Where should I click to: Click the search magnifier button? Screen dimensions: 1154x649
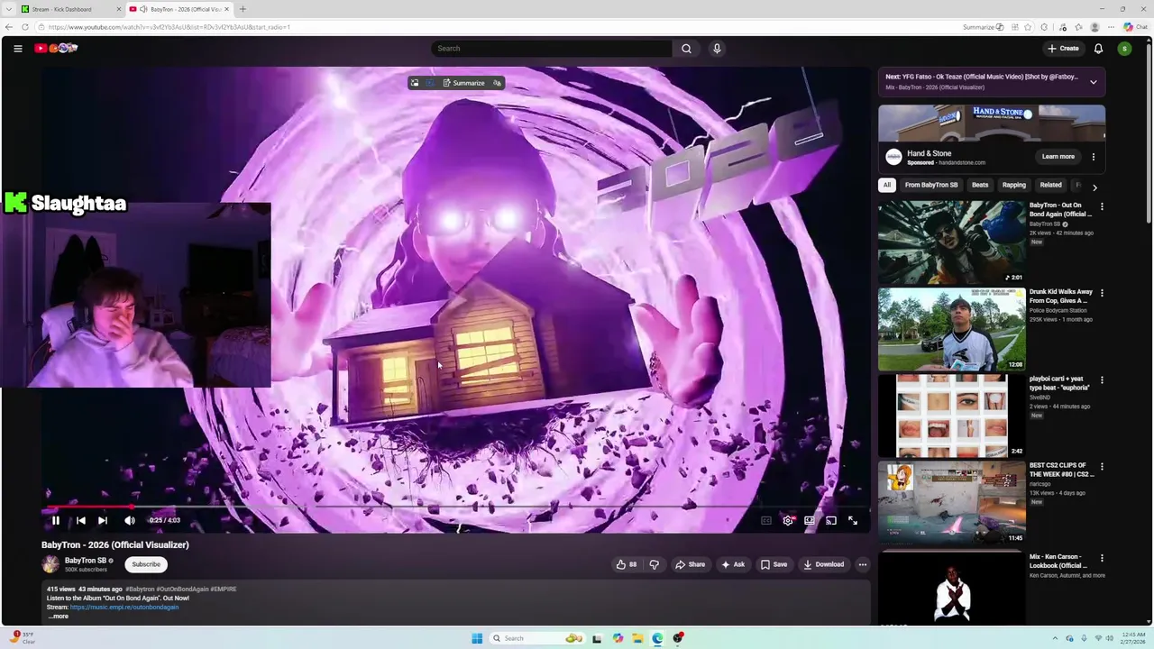coord(686,49)
